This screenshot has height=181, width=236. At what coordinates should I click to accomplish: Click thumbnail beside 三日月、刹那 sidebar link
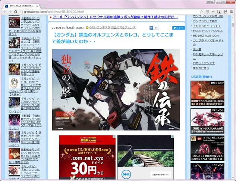point(14,83)
